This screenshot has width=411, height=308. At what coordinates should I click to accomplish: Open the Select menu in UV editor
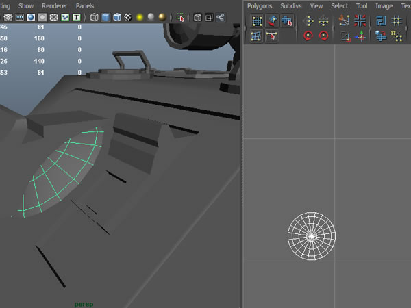[x=340, y=5]
